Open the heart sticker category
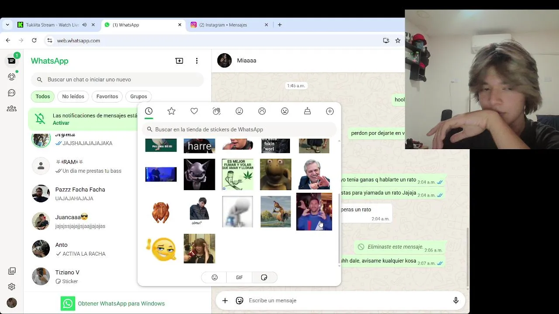 coord(194,111)
